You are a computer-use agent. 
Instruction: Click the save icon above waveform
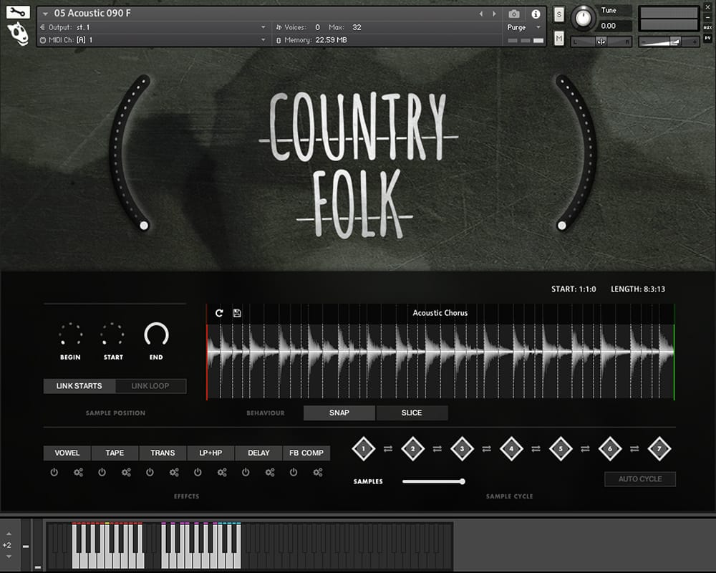[x=237, y=313]
